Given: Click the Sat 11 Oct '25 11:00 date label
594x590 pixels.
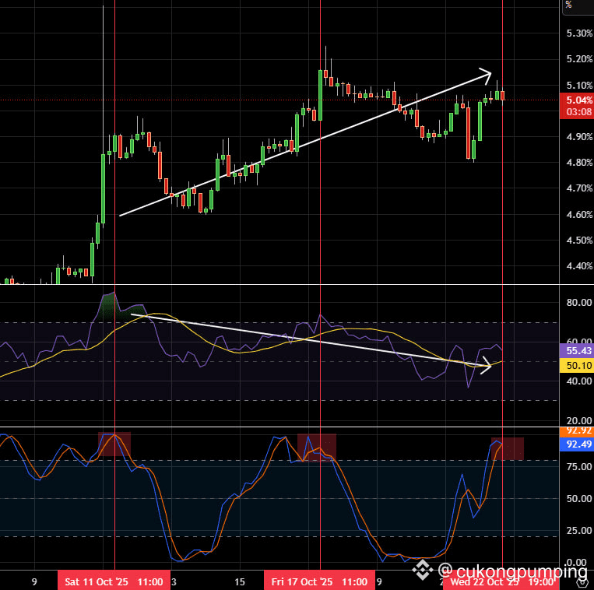Looking at the screenshot, I should pos(114,581).
